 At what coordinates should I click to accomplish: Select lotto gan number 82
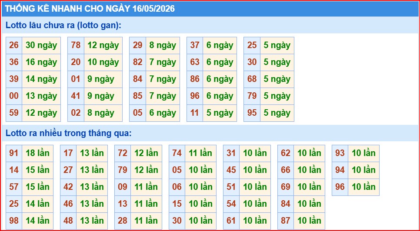(x=138, y=62)
